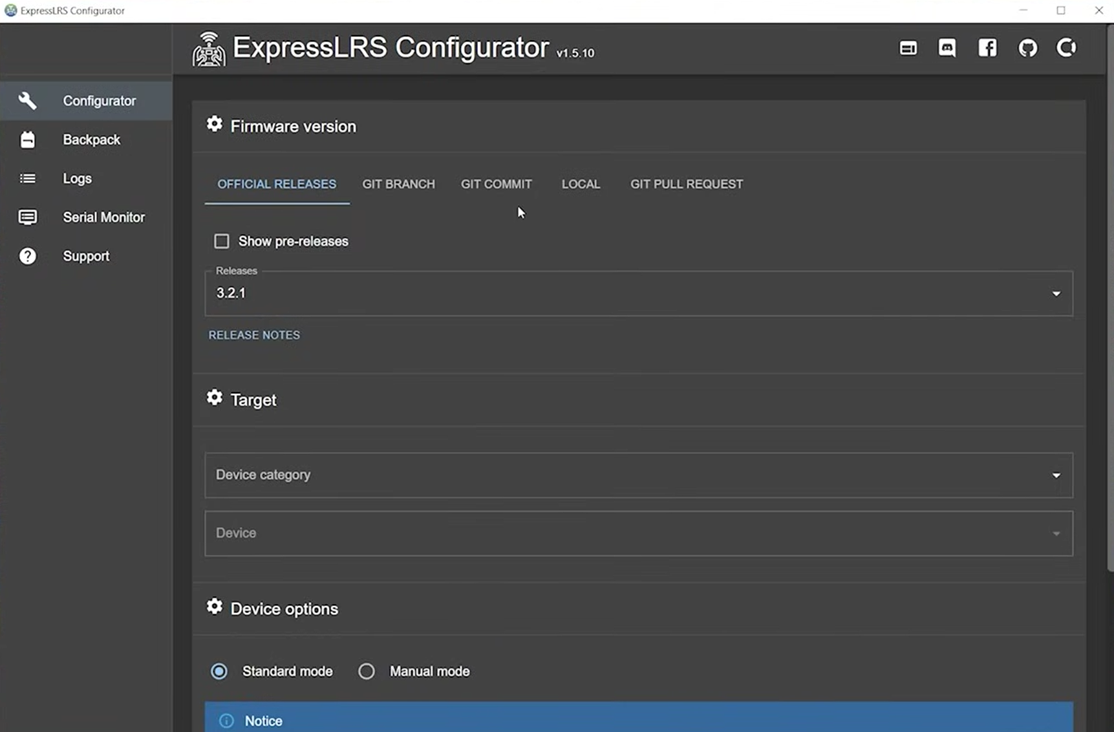Close the ExpressLRS Configurator window
This screenshot has height=732, width=1114.
(x=1098, y=10)
